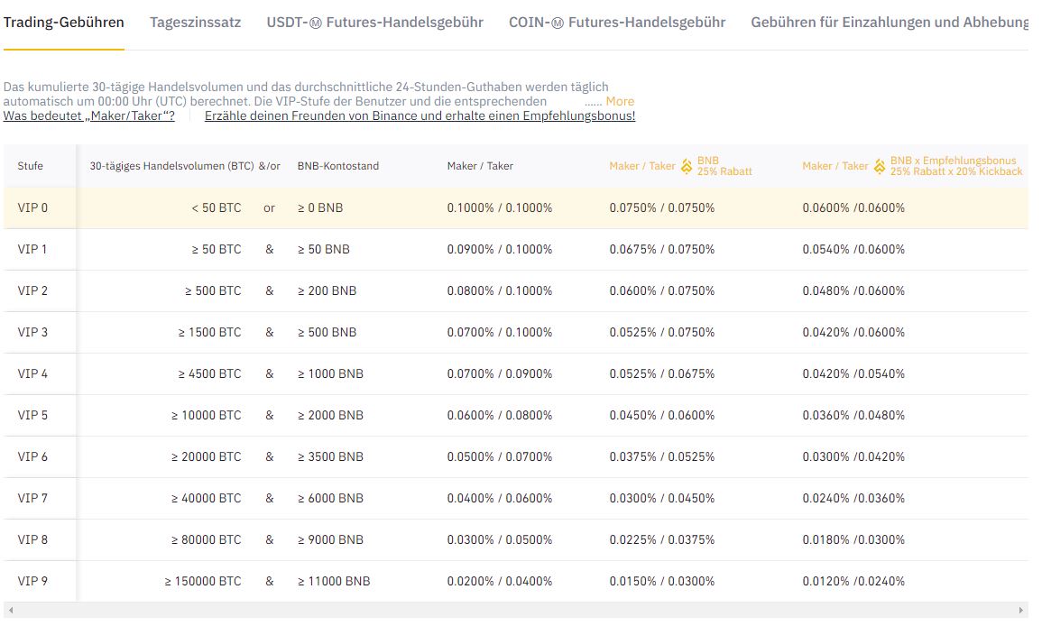Select the Trading-Gebühren tab
This screenshot has height=626, width=1042.
click(64, 23)
